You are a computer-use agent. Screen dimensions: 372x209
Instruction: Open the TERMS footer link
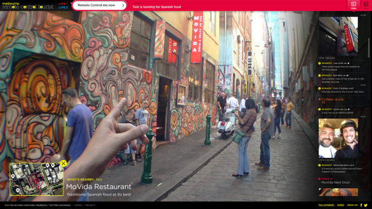coord(78,205)
